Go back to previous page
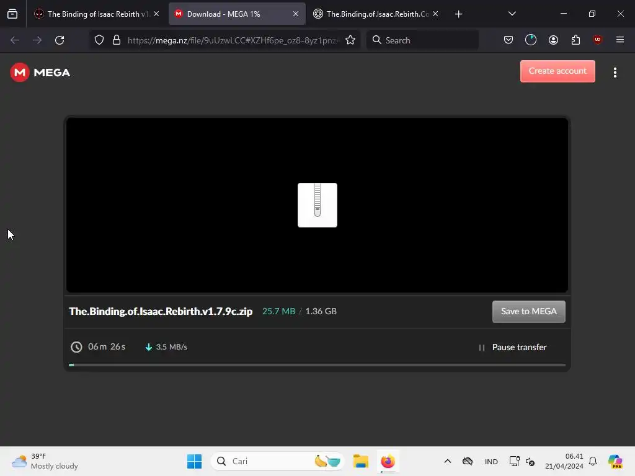The image size is (635, 476). 15,40
